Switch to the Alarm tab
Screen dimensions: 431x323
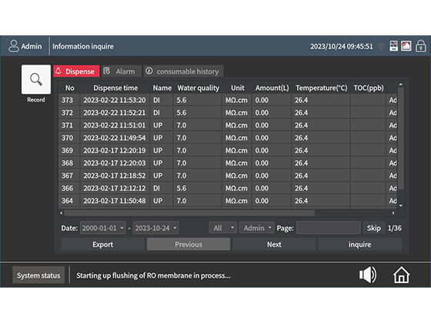pyautogui.click(x=122, y=72)
